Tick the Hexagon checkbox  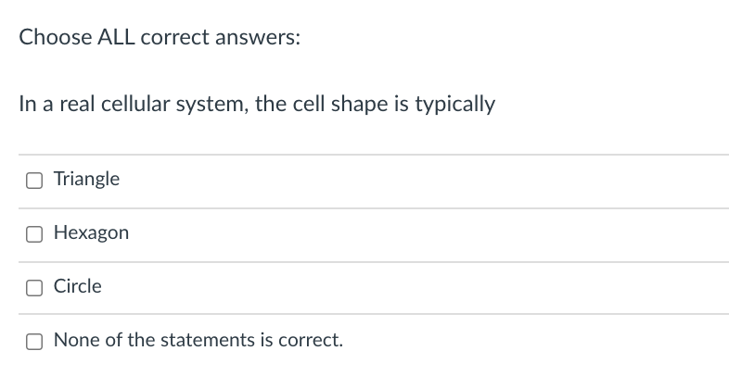[34, 234]
